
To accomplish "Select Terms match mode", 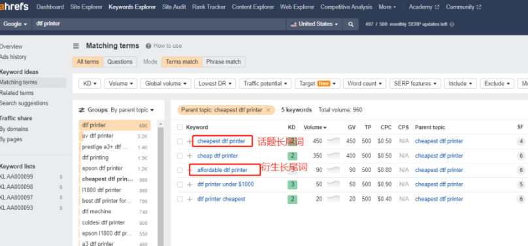I will (x=182, y=61).
